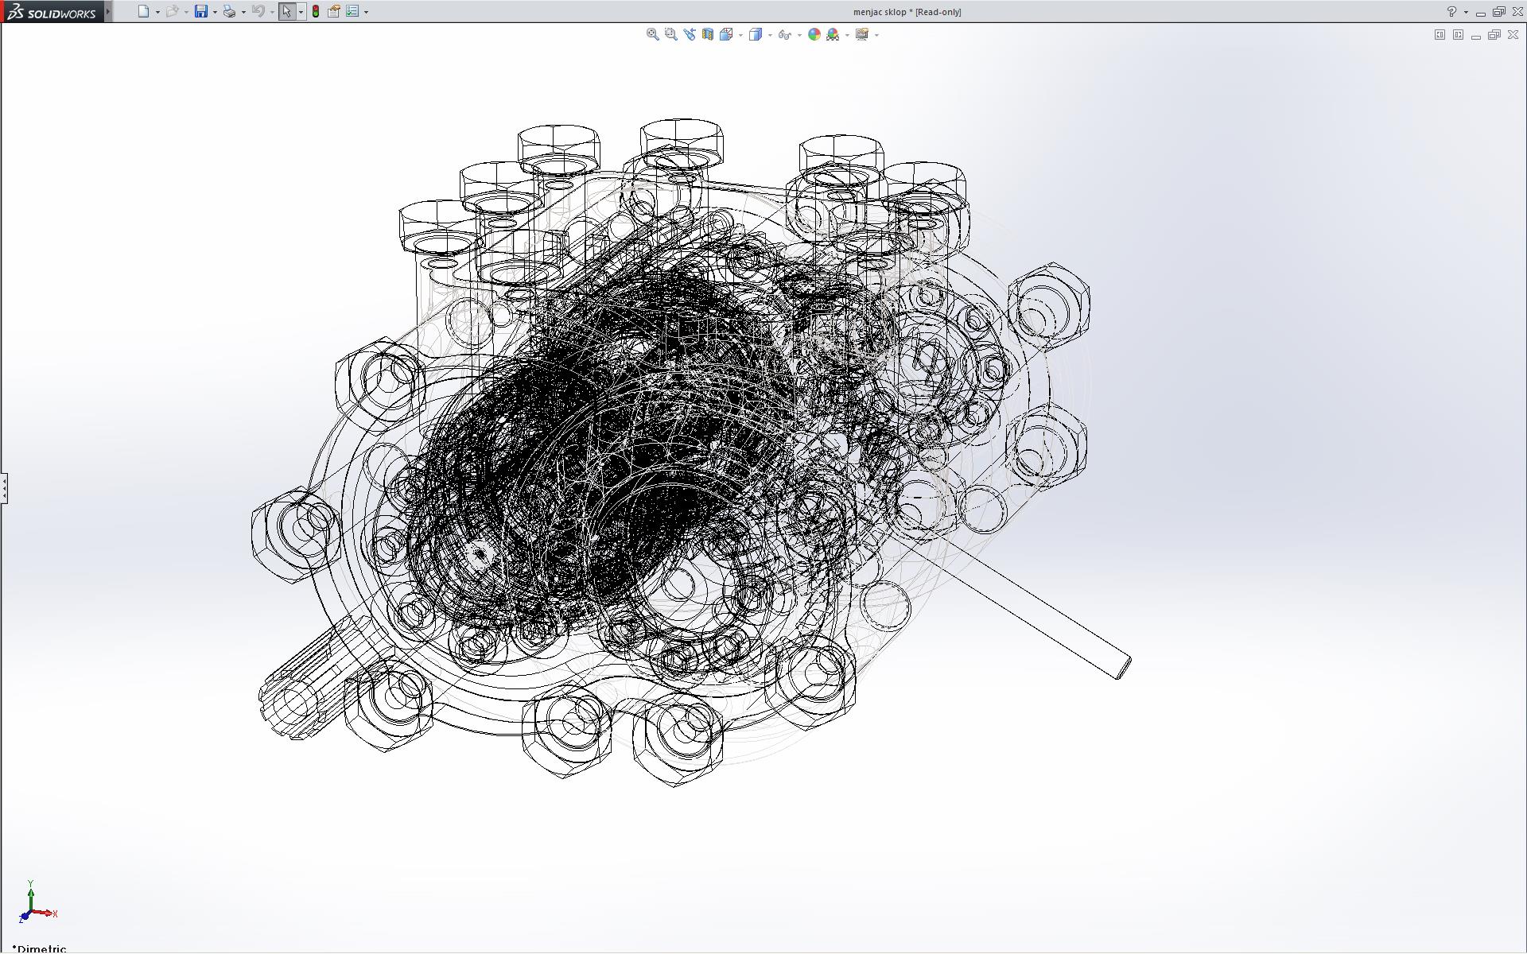The height and width of the screenshot is (954, 1527).
Task: Expand the Display Style dropdown arrow
Action: 770,35
